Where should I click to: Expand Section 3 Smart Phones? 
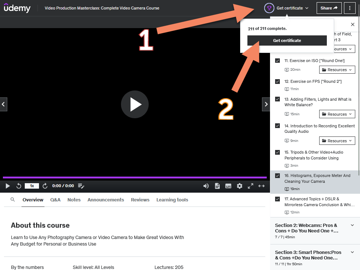coord(352,252)
